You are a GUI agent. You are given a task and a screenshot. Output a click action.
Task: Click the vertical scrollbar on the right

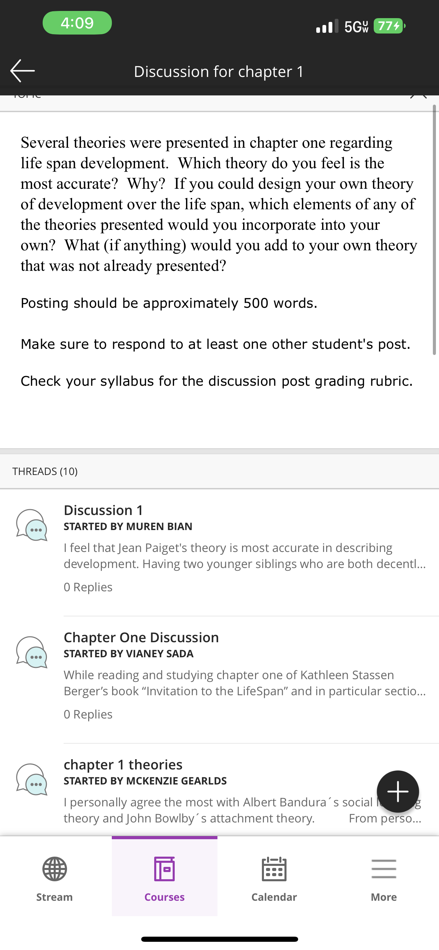click(434, 230)
